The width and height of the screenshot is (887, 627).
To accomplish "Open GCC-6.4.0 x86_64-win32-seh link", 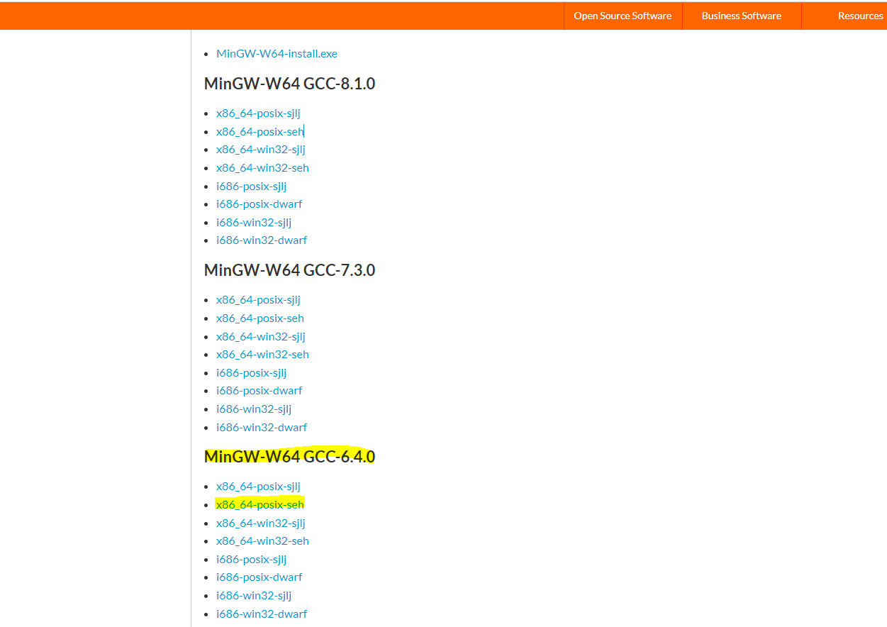I will 262,541.
